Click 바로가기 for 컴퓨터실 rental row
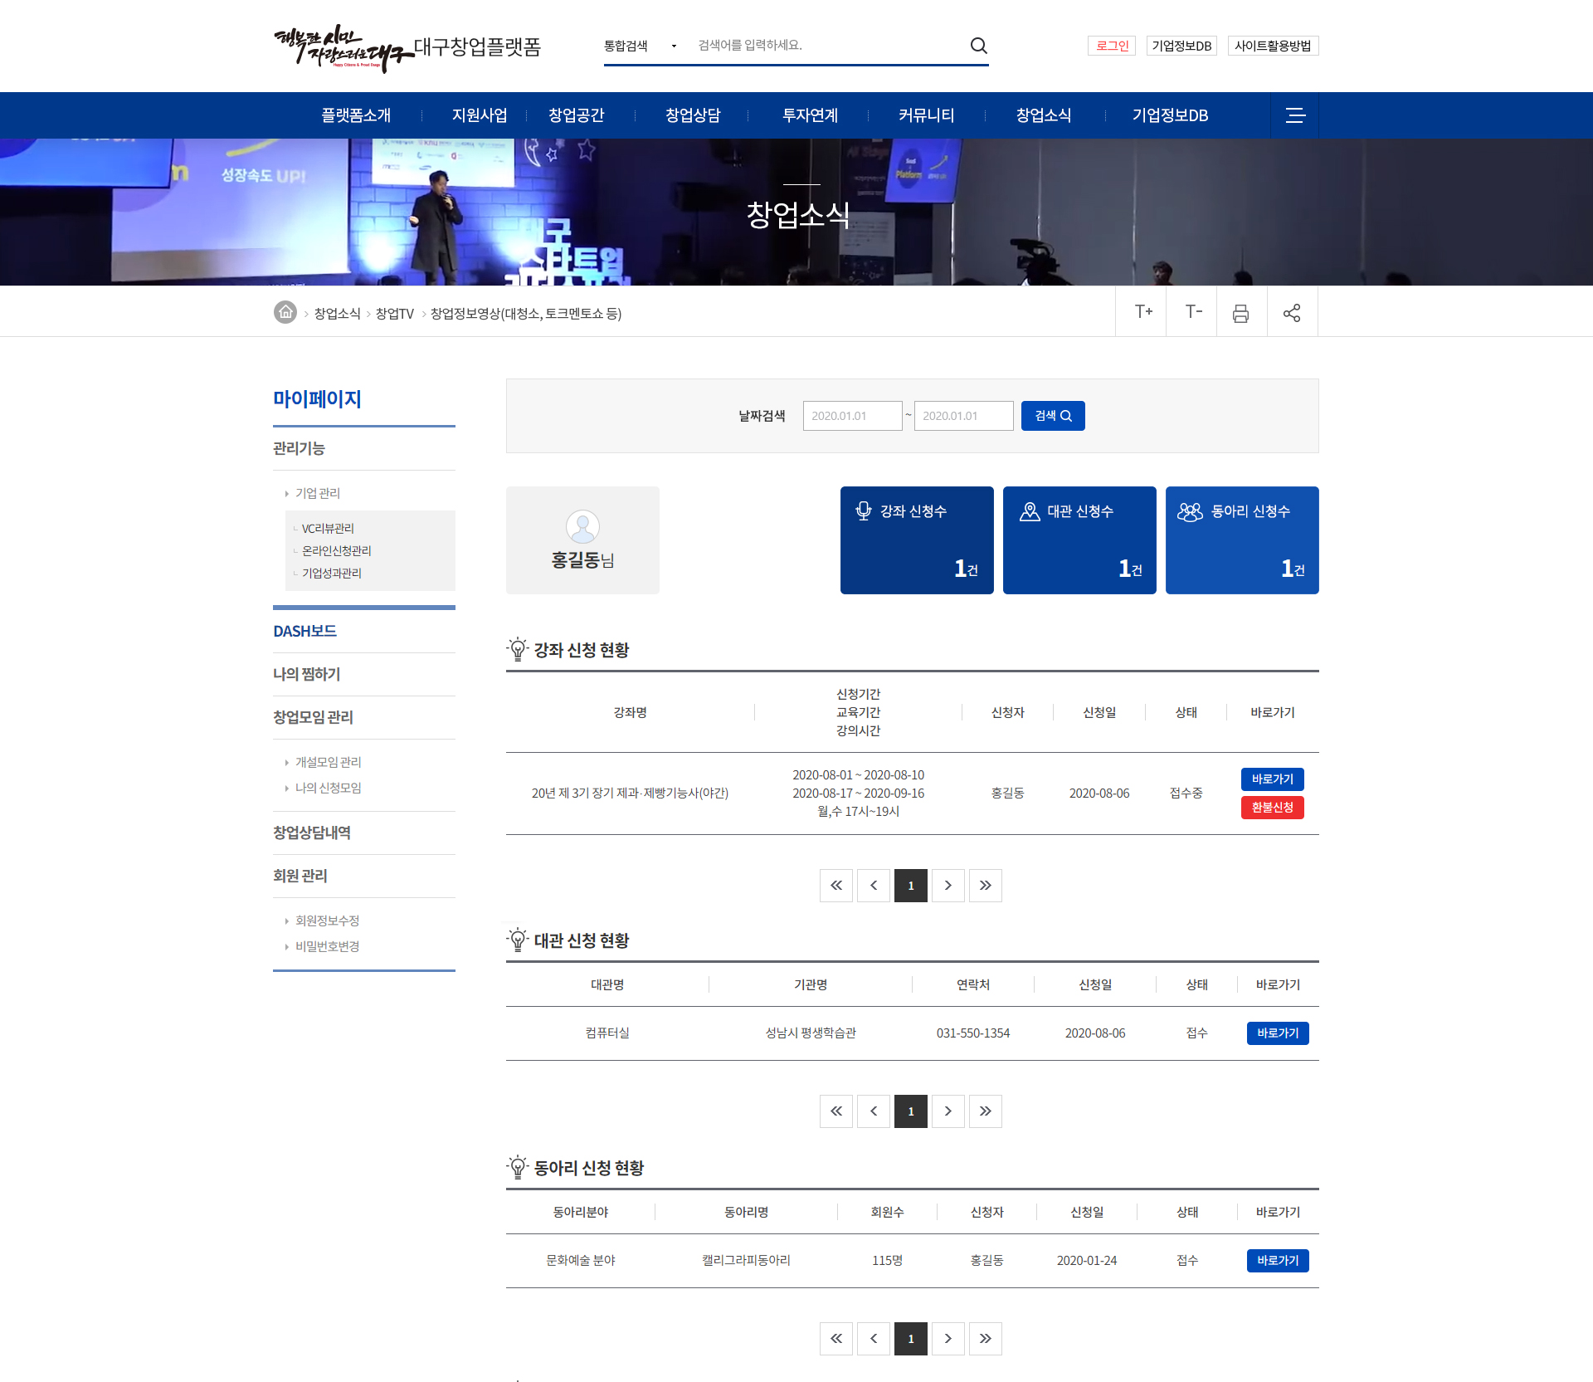This screenshot has height=1382, width=1593. [x=1277, y=1033]
